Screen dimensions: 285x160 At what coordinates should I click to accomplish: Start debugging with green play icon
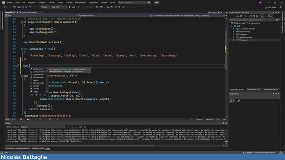(70, 7)
